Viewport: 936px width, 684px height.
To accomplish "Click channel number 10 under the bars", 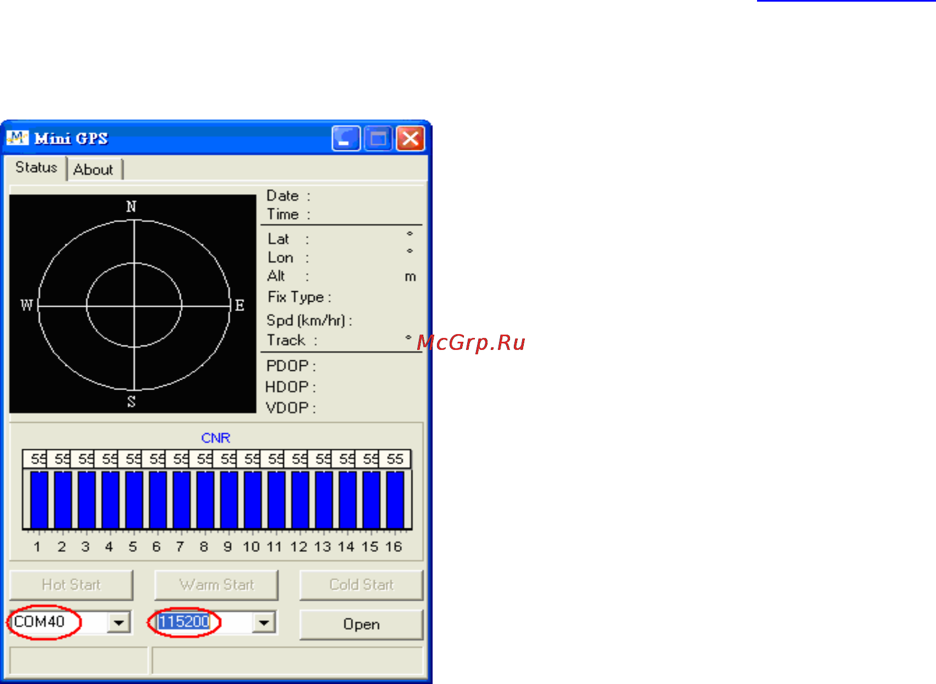I will 251,547.
